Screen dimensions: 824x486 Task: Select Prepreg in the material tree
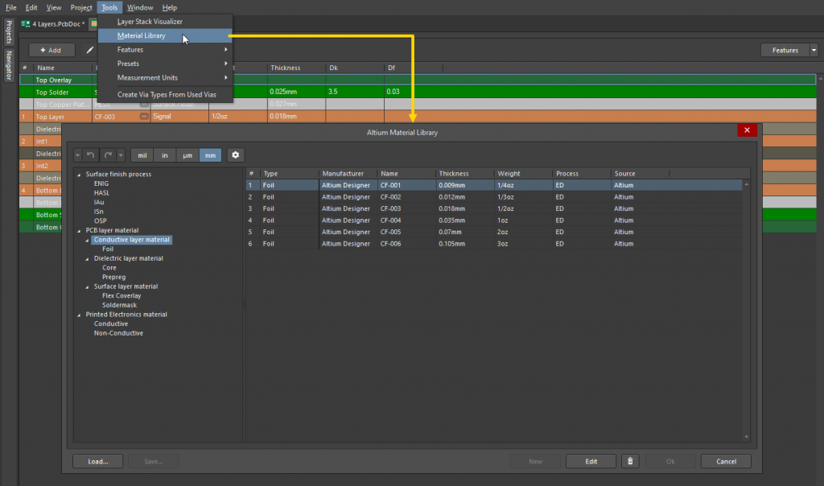tap(113, 277)
